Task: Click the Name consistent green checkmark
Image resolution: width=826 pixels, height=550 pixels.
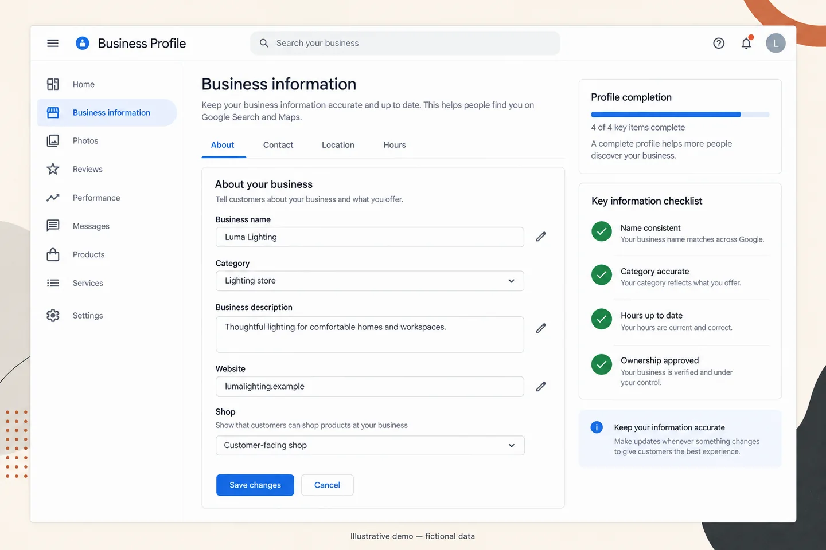Action: [602, 231]
